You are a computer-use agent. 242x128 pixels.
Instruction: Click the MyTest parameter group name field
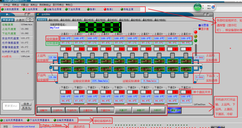coord(63,28)
